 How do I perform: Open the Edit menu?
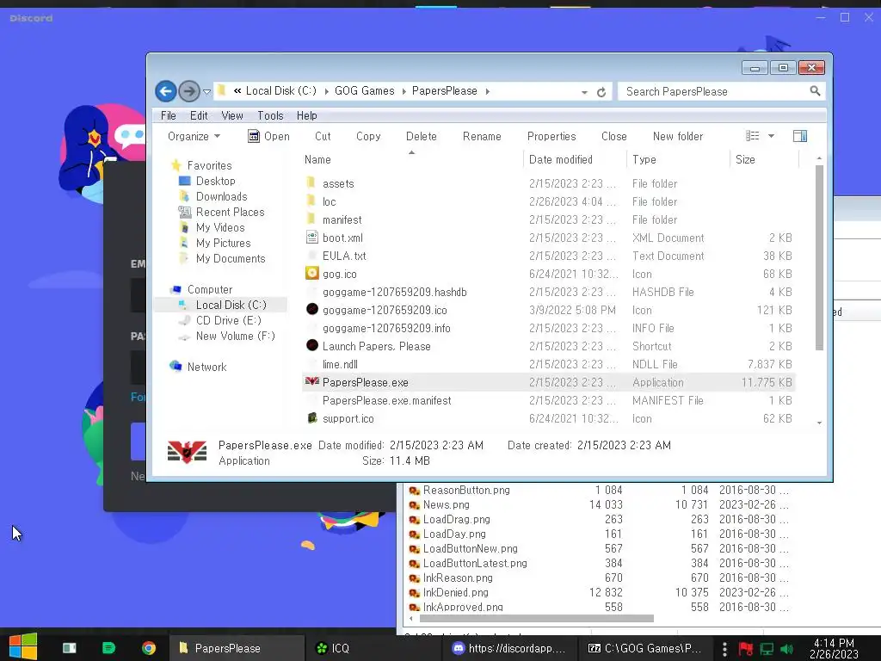click(x=199, y=116)
